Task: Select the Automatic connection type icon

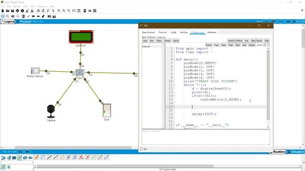Action: (37, 157)
